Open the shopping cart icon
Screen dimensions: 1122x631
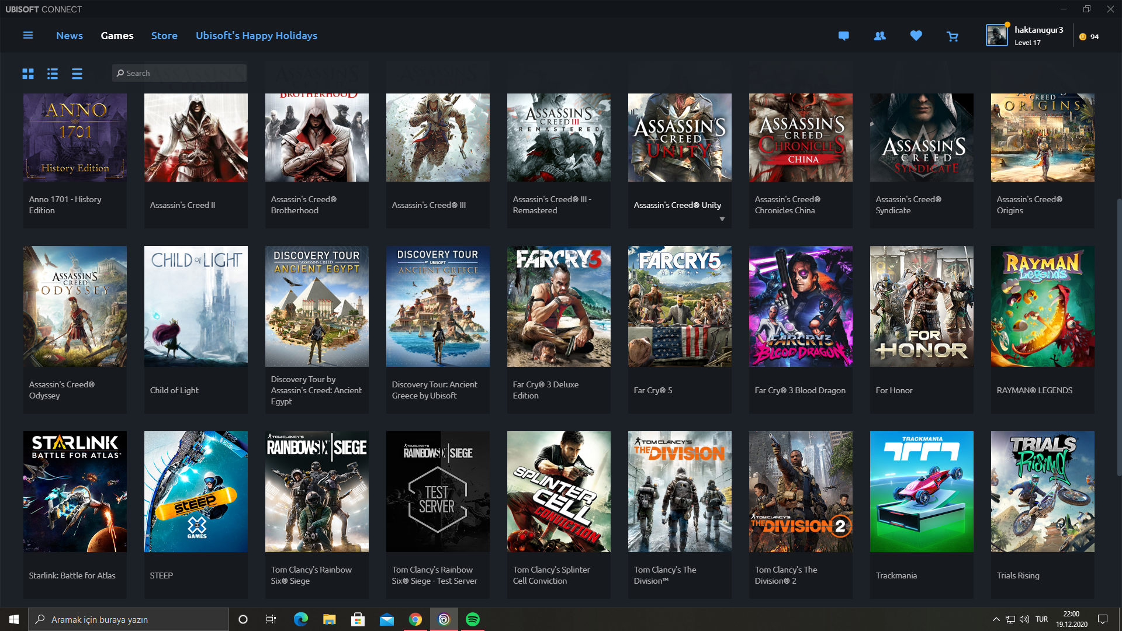[952, 36]
